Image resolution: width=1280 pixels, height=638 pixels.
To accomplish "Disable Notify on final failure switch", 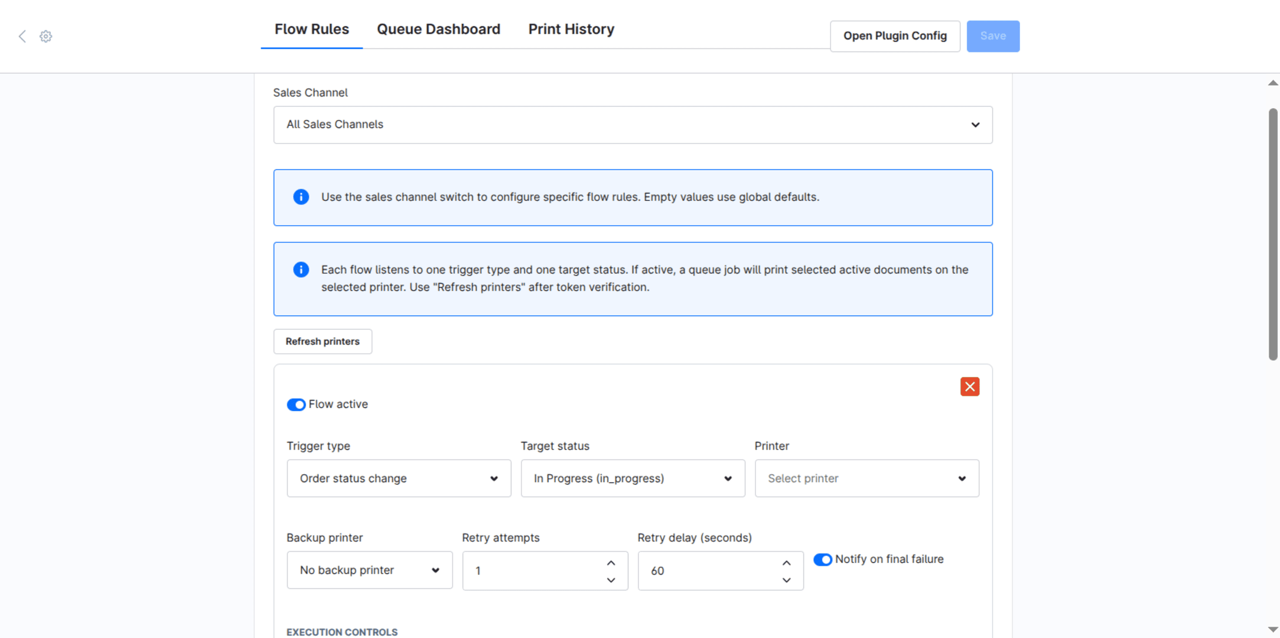I will [x=822, y=559].
